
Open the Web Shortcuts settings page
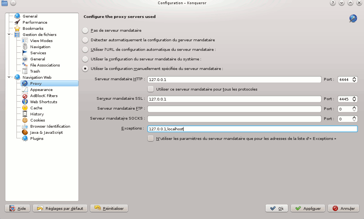tap(44, 102)
